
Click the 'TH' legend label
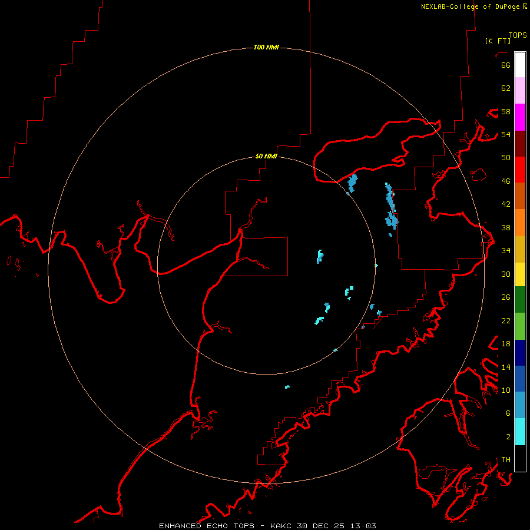(x=506, y=460)
